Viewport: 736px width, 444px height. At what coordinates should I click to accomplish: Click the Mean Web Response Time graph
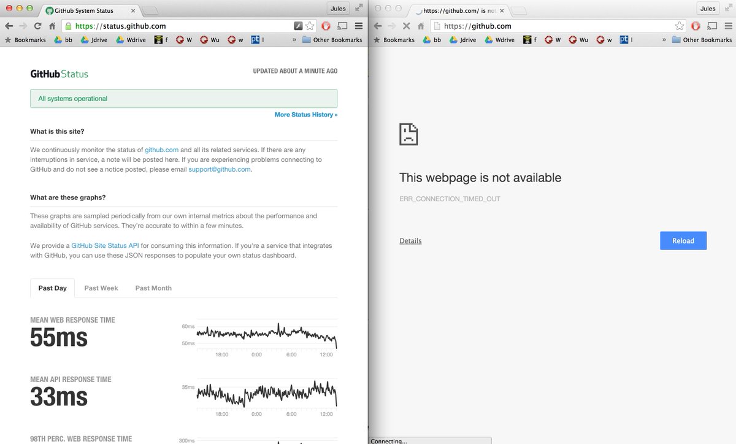(266, 334)
